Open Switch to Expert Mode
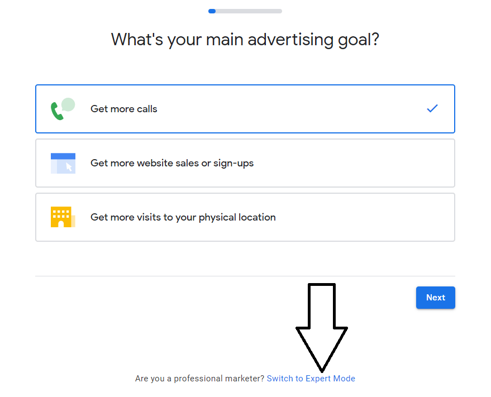Viewport: 491px width, 397px height. coord(311,378)
